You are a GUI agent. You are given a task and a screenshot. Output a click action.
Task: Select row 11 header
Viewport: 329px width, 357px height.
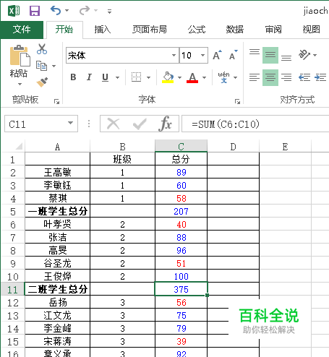tap(12, 289)
